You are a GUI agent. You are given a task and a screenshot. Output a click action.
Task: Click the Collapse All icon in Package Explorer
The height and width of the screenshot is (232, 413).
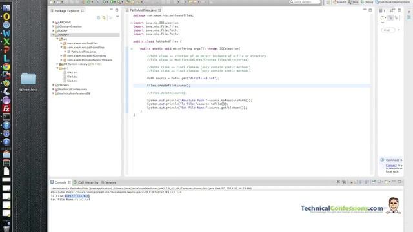(99, 17)
